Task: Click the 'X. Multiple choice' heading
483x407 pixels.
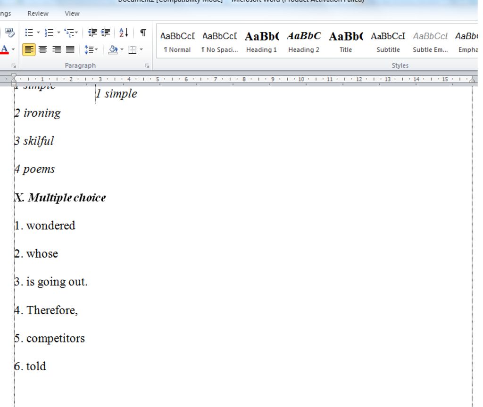Action: 60,197
